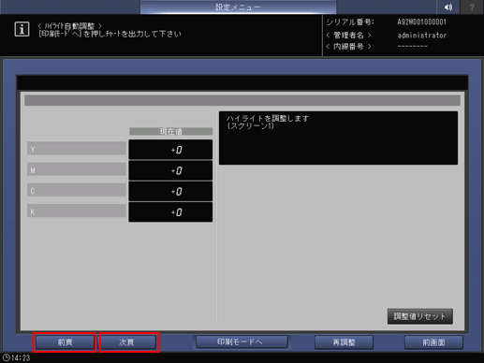Go to previous page with 前頁 button
Screen dimensions: 484x363
pyautogui.click(x=65, y=342)
